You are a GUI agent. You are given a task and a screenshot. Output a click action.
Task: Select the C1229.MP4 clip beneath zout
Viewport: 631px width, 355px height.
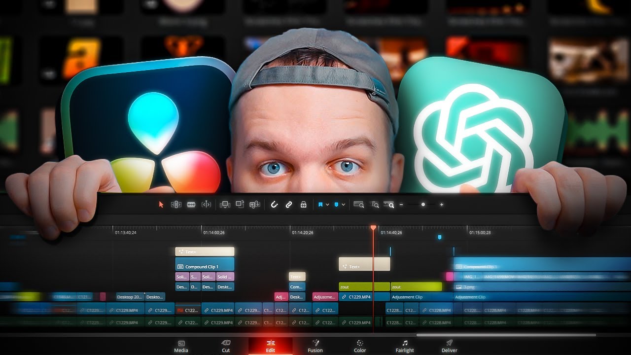pos(364,297)
